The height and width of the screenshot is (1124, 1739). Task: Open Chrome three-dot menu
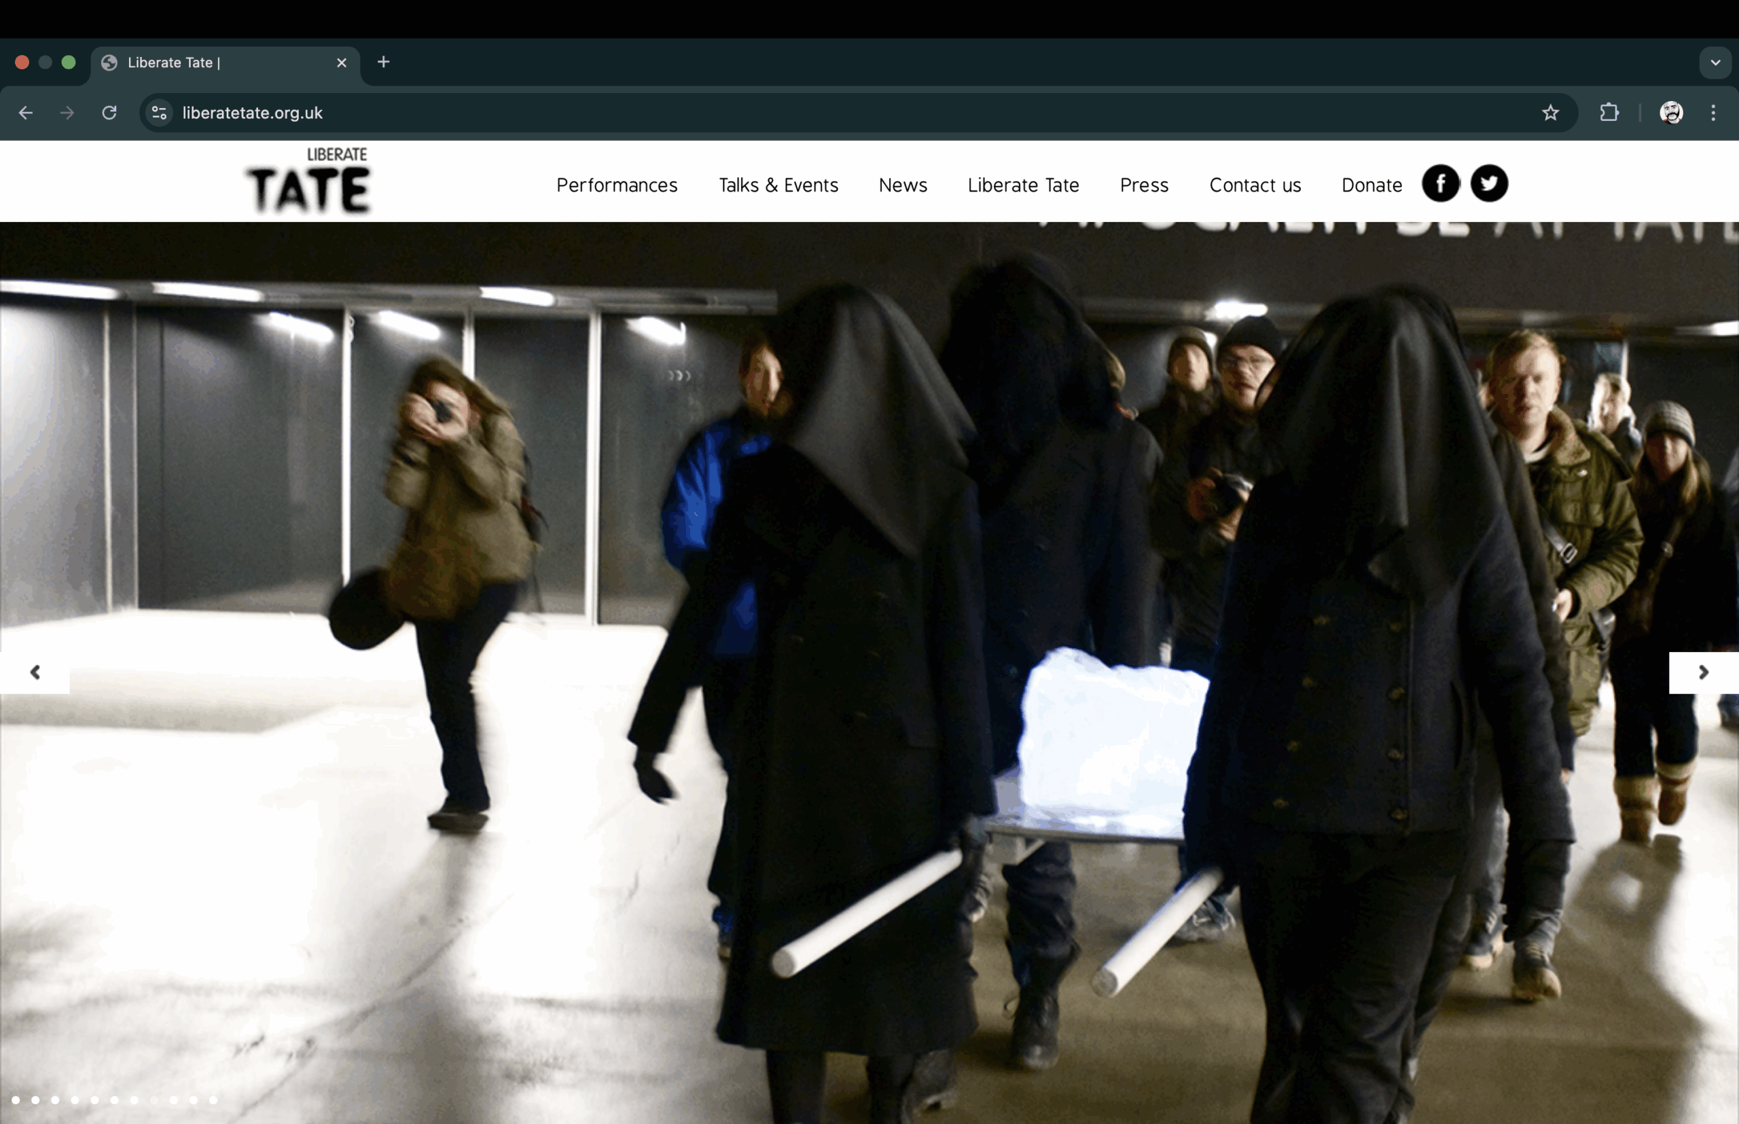[1713, 113]
